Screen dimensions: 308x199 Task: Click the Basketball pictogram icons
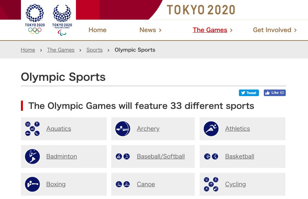click(x=211, y=157)
